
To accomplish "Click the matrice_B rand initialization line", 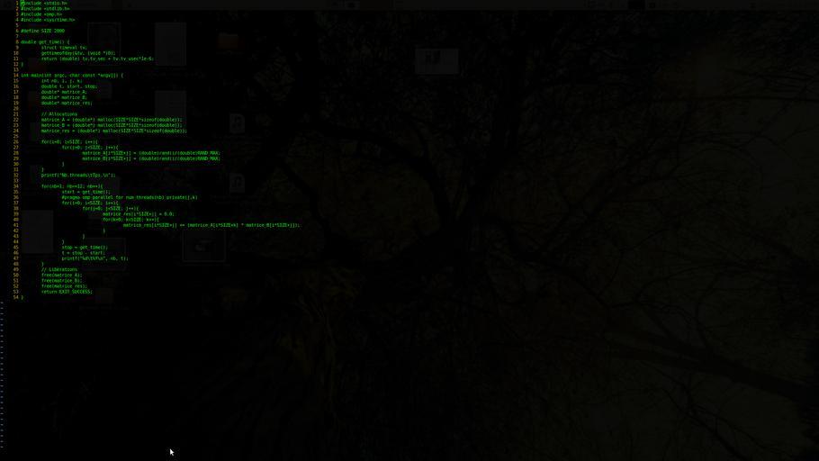I will tap(150, 158).
